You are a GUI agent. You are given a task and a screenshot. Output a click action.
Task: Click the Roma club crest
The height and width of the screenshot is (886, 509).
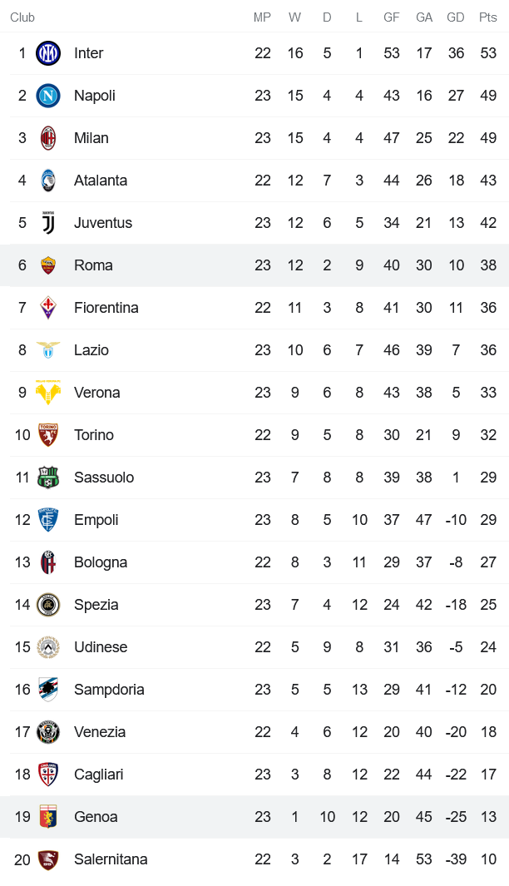click(x=48, y=265)
